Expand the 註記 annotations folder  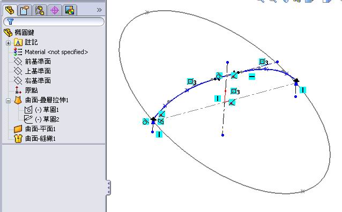point(8,43)
